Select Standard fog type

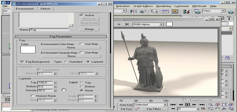pos(66,62)
